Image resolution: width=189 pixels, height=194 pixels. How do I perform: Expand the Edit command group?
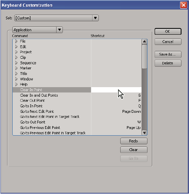point(16,47)
